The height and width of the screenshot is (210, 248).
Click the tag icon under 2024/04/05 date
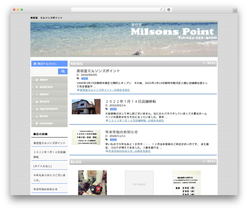click(x=78, y=78)
